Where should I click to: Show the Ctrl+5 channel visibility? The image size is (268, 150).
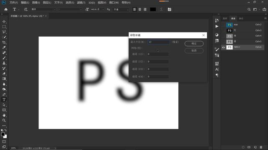pyautogui.click(x=223, y=42)
